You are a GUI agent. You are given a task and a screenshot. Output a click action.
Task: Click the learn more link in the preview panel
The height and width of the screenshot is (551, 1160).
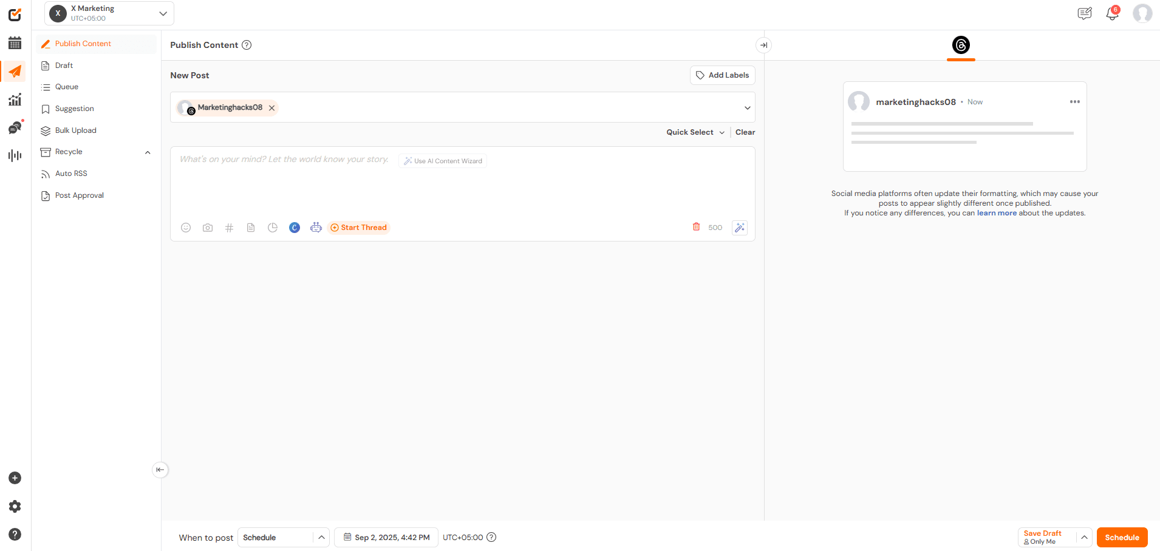pyautogui.click(x=997, y=212)
